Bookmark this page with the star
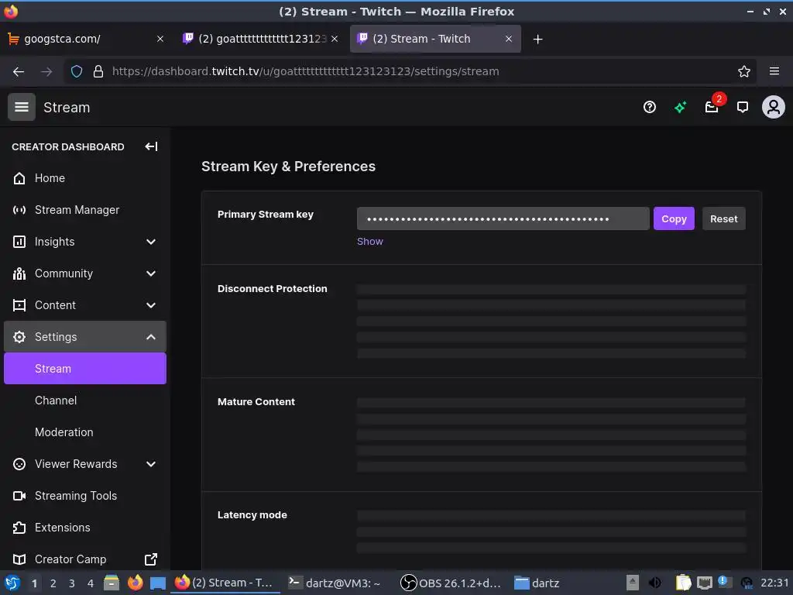The image size is (793, 595). click(x=743, y=71)
